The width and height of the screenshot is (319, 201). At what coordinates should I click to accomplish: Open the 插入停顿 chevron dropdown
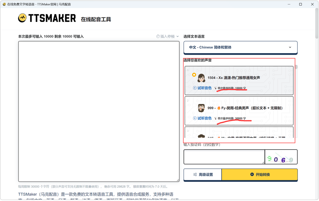(178, 36)
